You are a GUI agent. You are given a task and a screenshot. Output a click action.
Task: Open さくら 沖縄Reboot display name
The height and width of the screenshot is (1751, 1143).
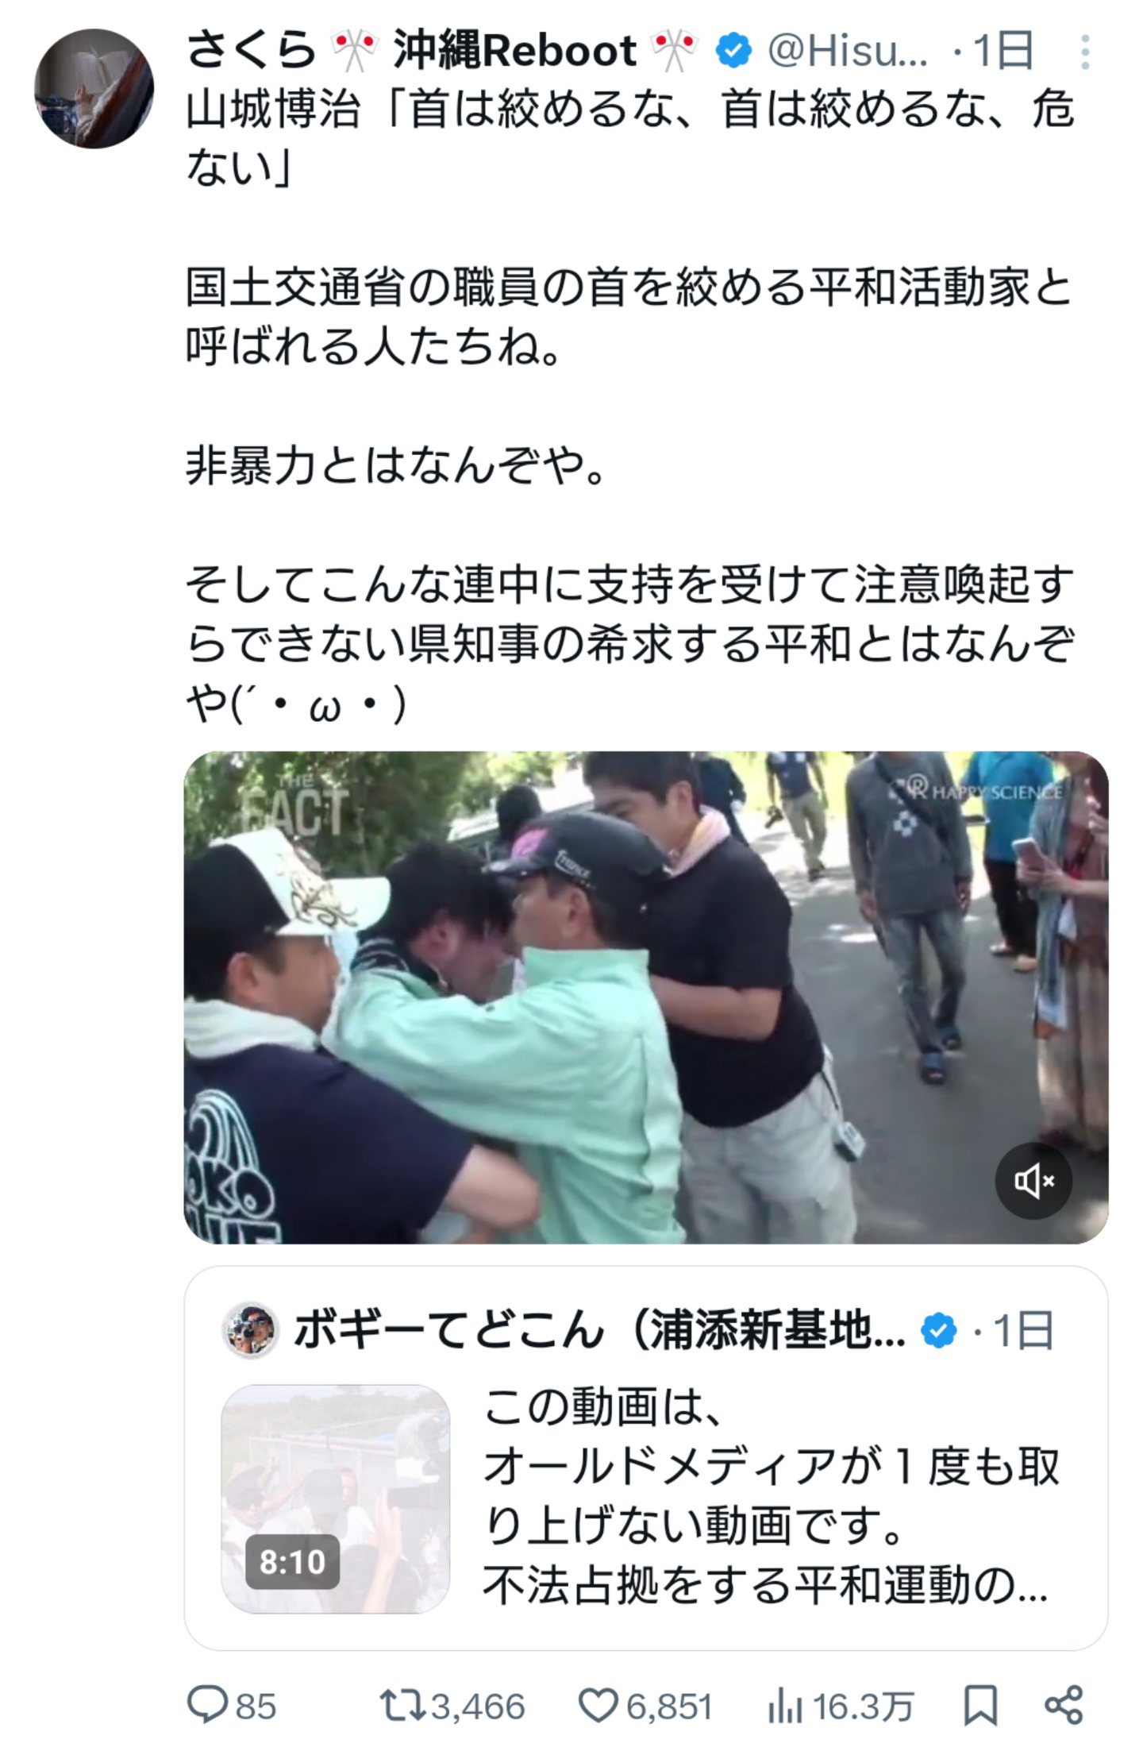click(442, 51)
